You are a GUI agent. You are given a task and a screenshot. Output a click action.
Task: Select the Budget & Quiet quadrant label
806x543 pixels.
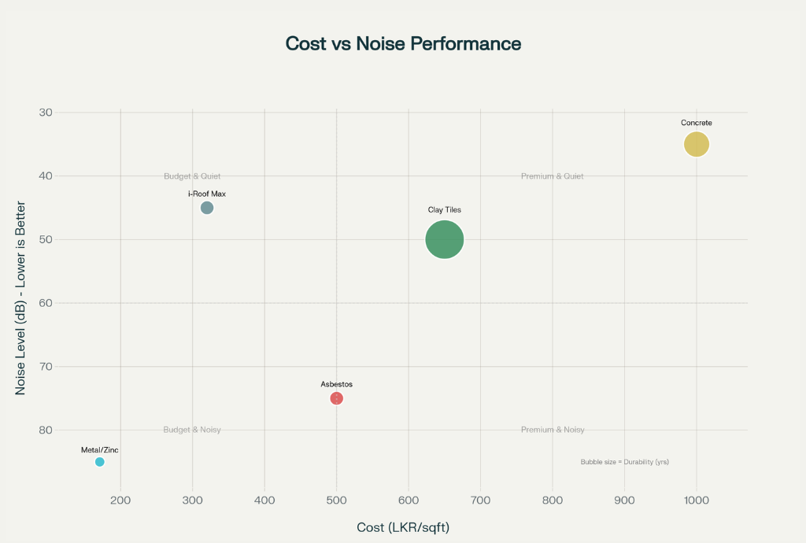(190, 176)
